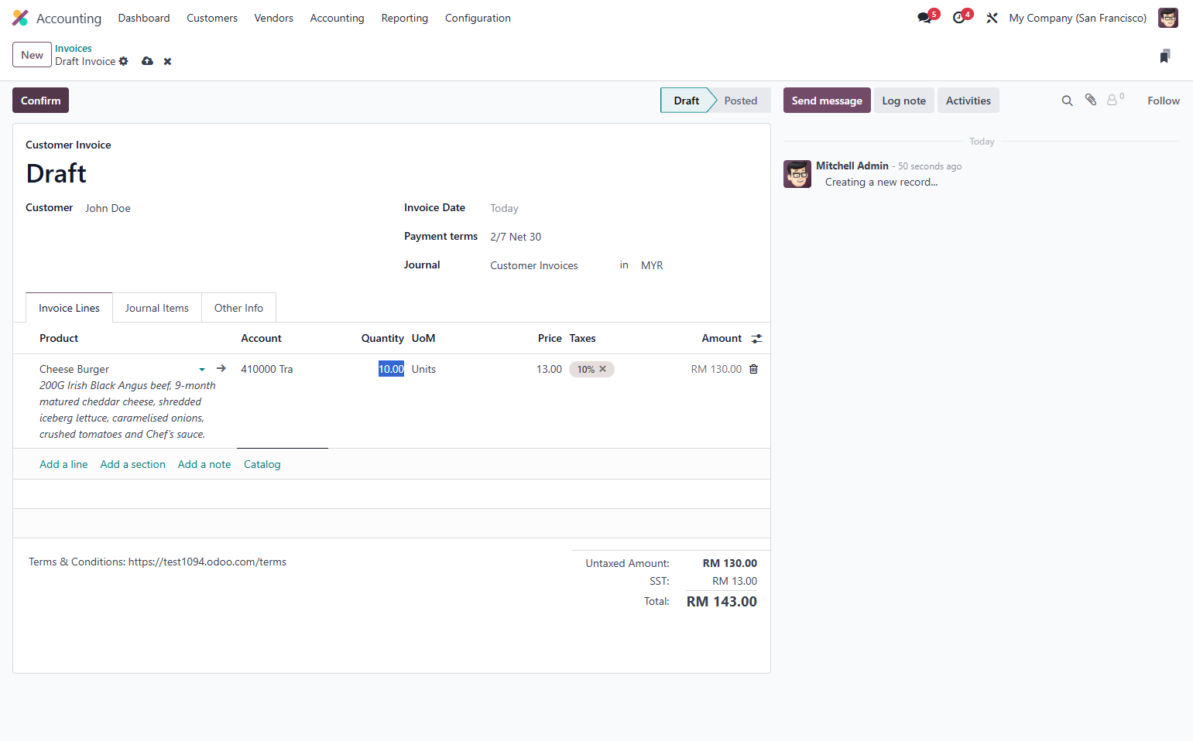Click the Price field showing 13.00

[x=549, y=369]
